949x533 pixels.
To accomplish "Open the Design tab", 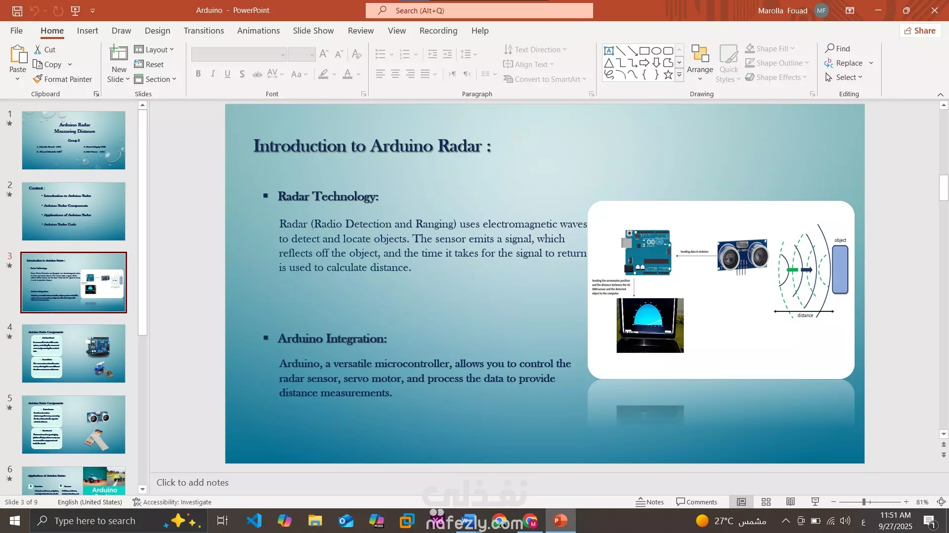I will [x=157, y=31].
